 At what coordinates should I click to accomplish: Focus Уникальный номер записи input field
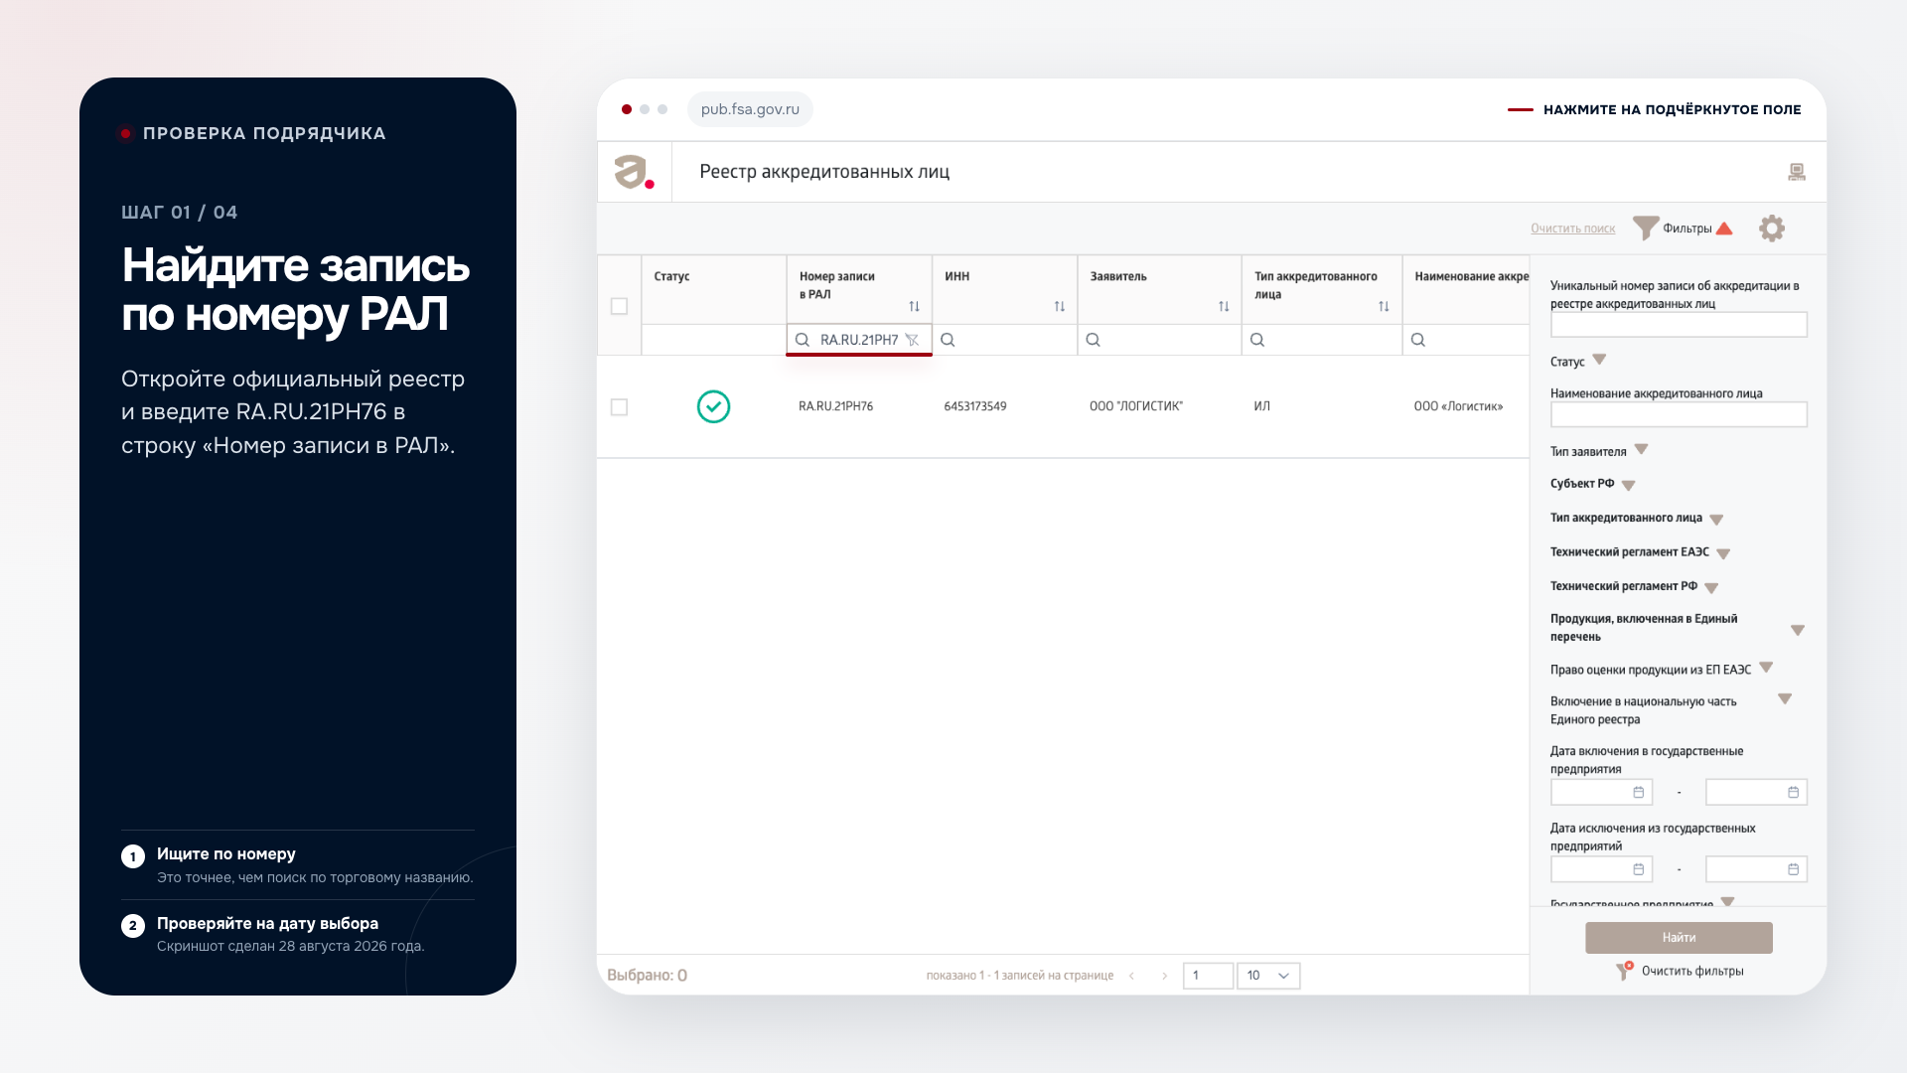1679,325
